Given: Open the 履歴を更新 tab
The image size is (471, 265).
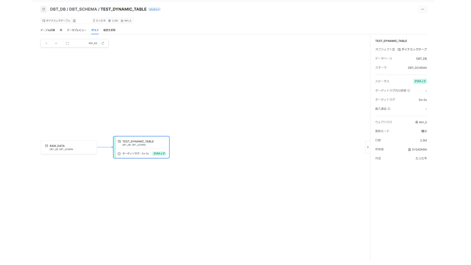Looking at the screenshot, I should click(109, 30).
